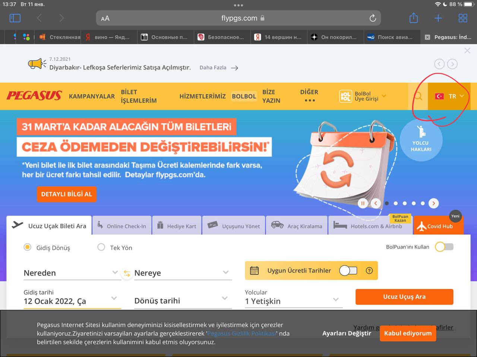Image resolution: width=477 pixels, height=357 pixels.
Task: Jump to the last carousel dot
Action: pyautogui.click(x=423, y=203)
